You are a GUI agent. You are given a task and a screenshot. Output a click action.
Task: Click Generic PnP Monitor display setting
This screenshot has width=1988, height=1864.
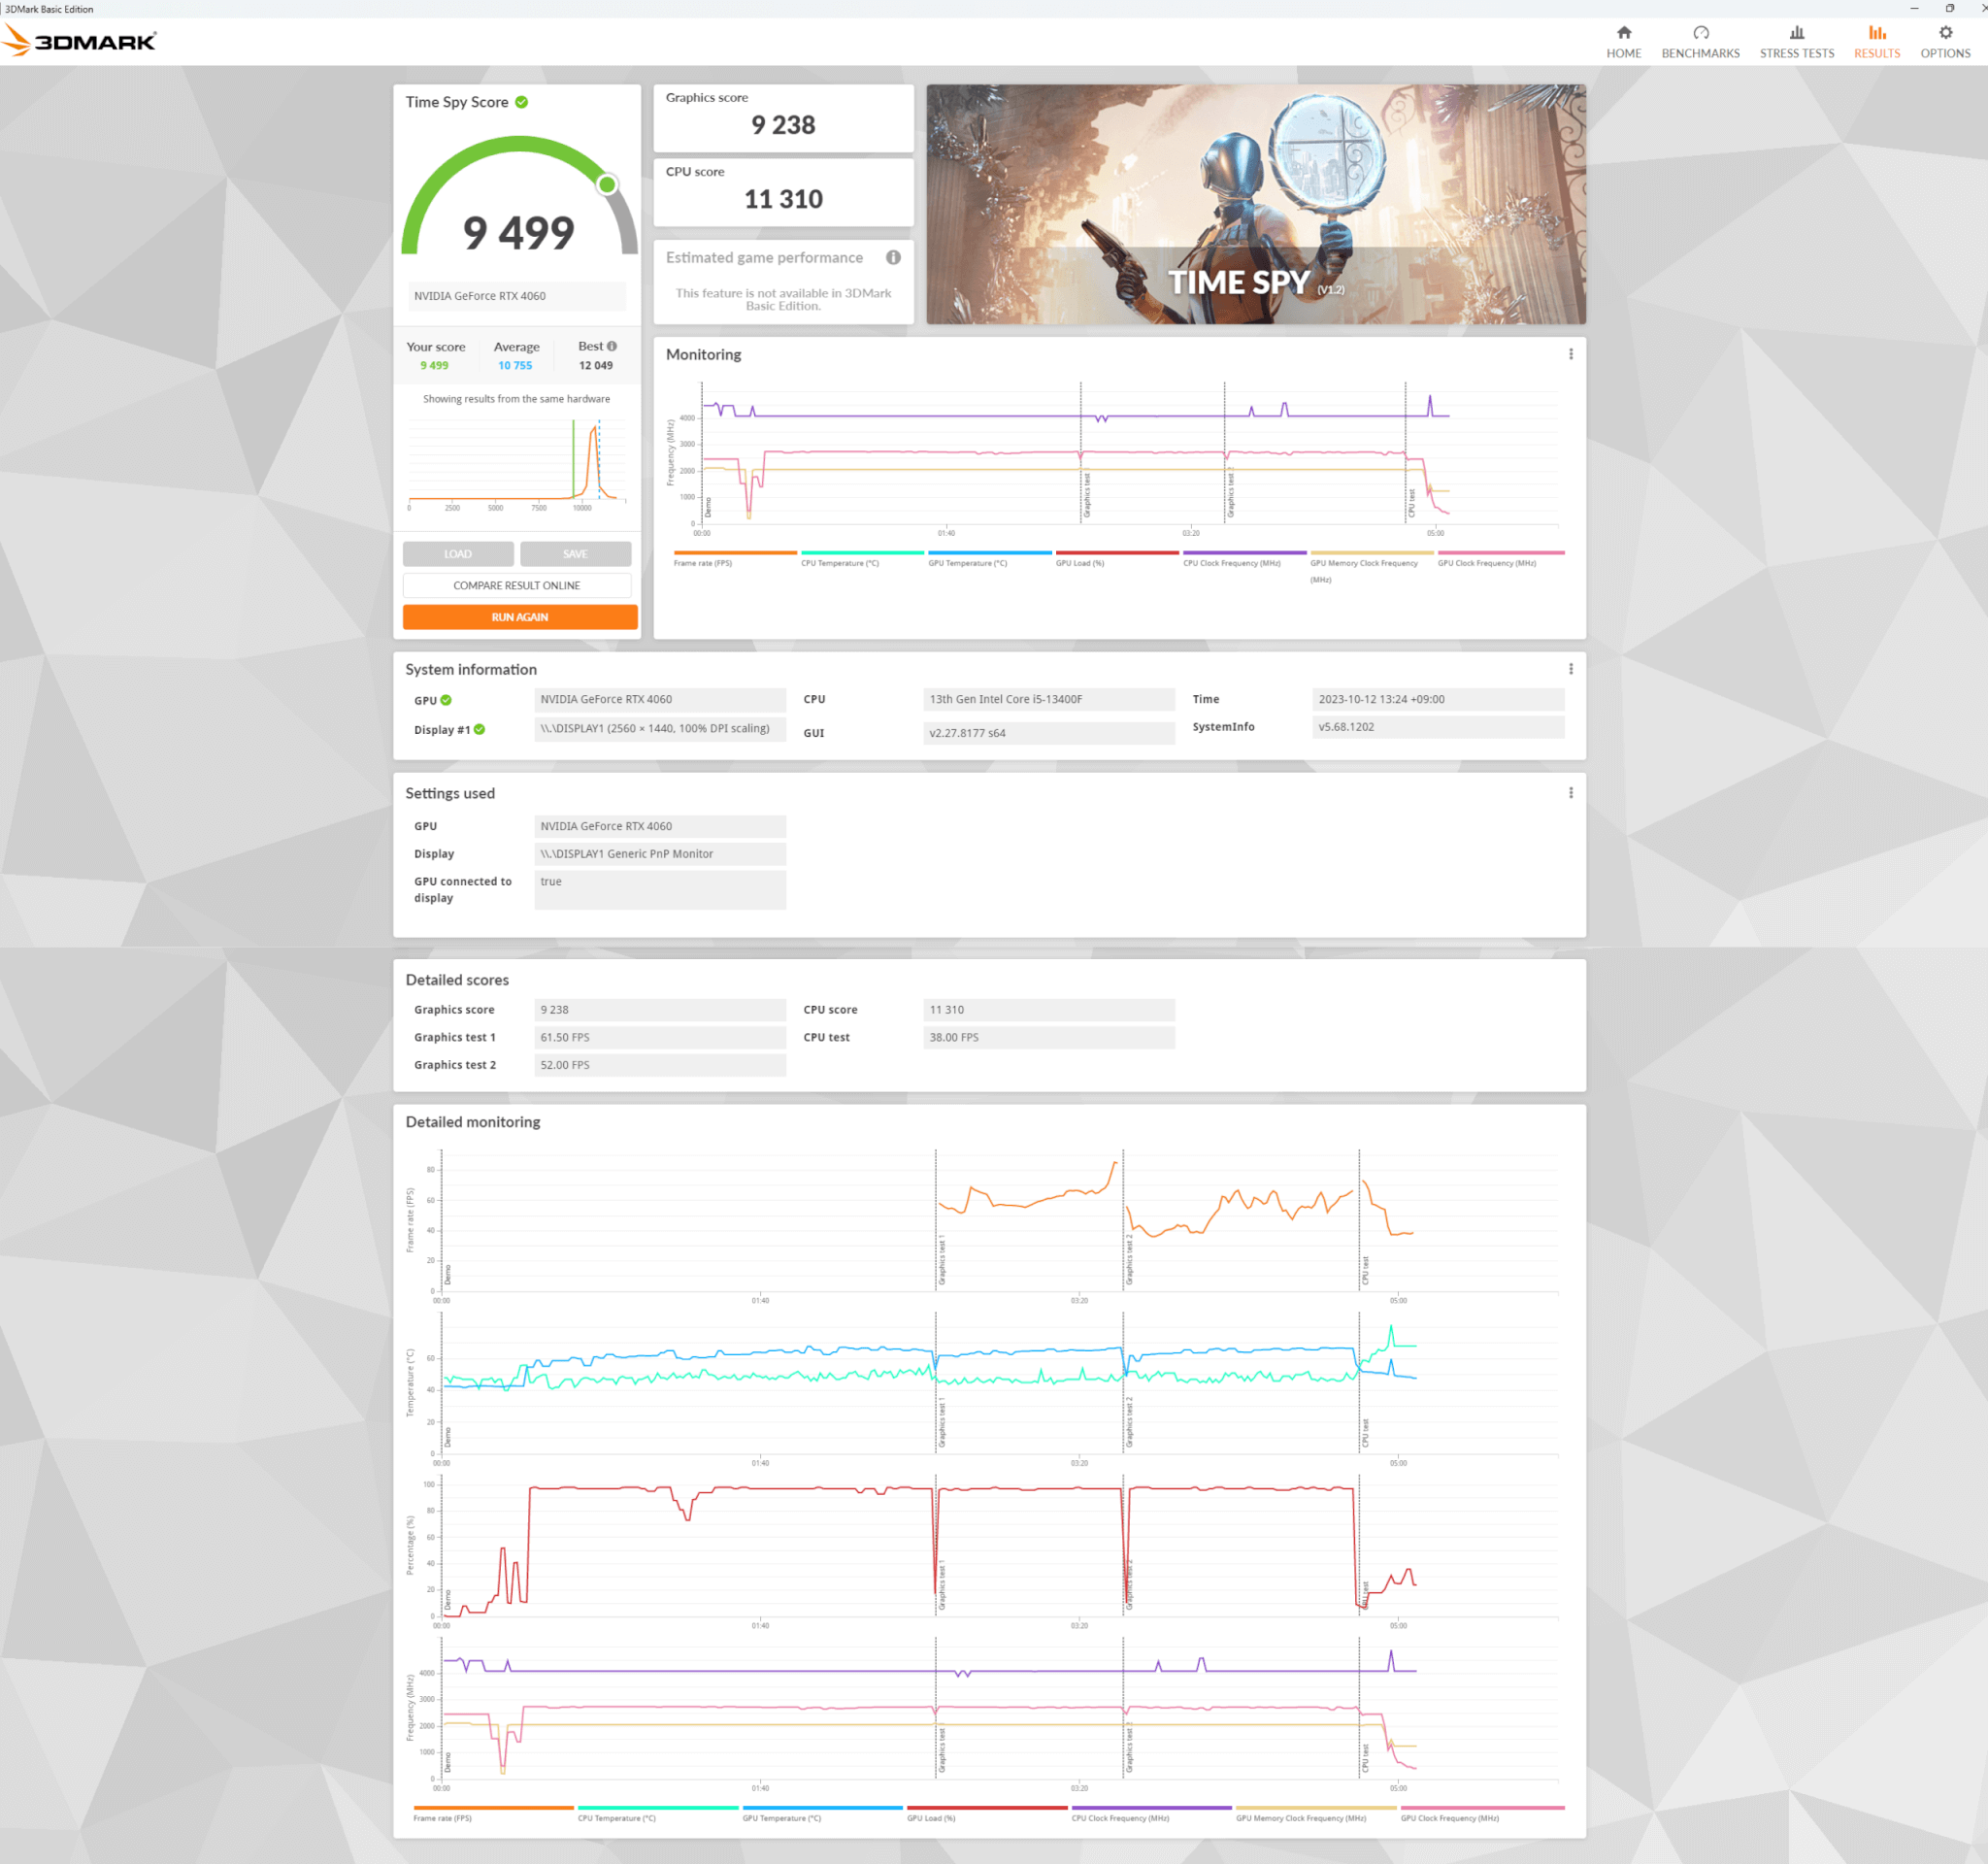pos(660,854)
